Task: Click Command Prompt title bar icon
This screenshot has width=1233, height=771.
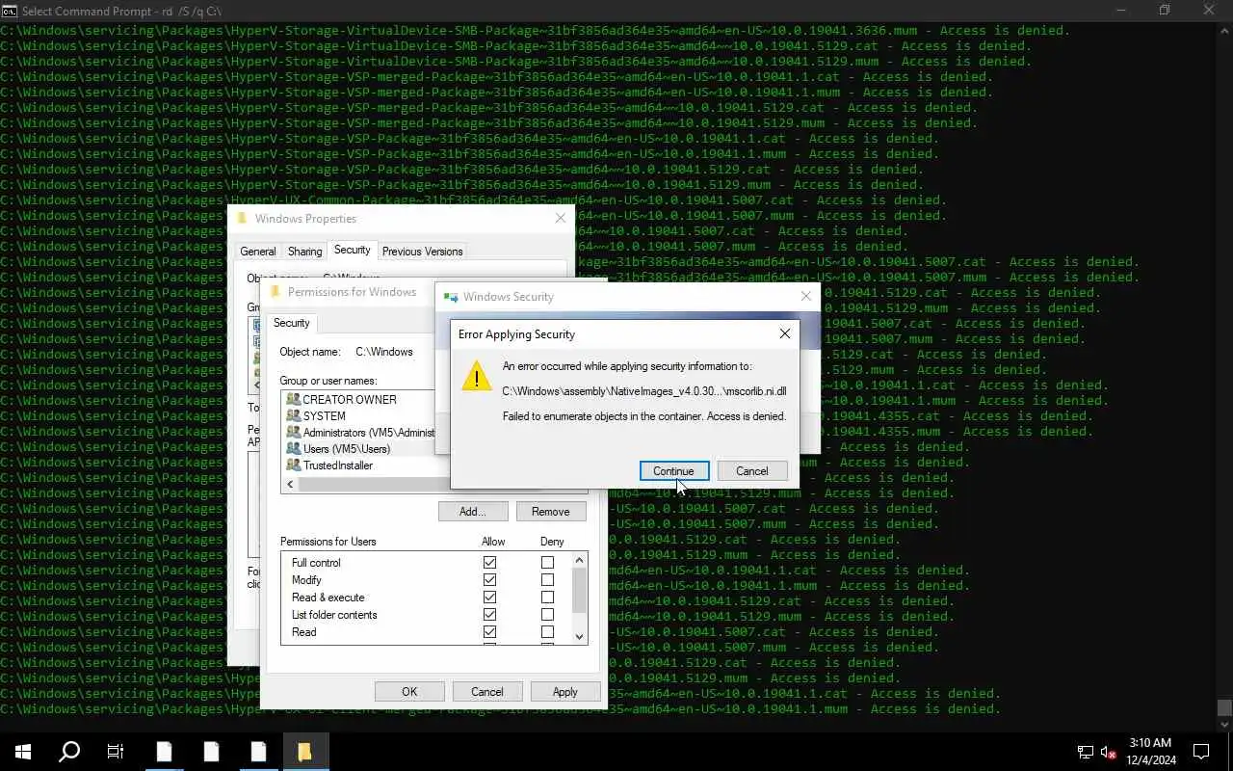Action: point(10,11)
